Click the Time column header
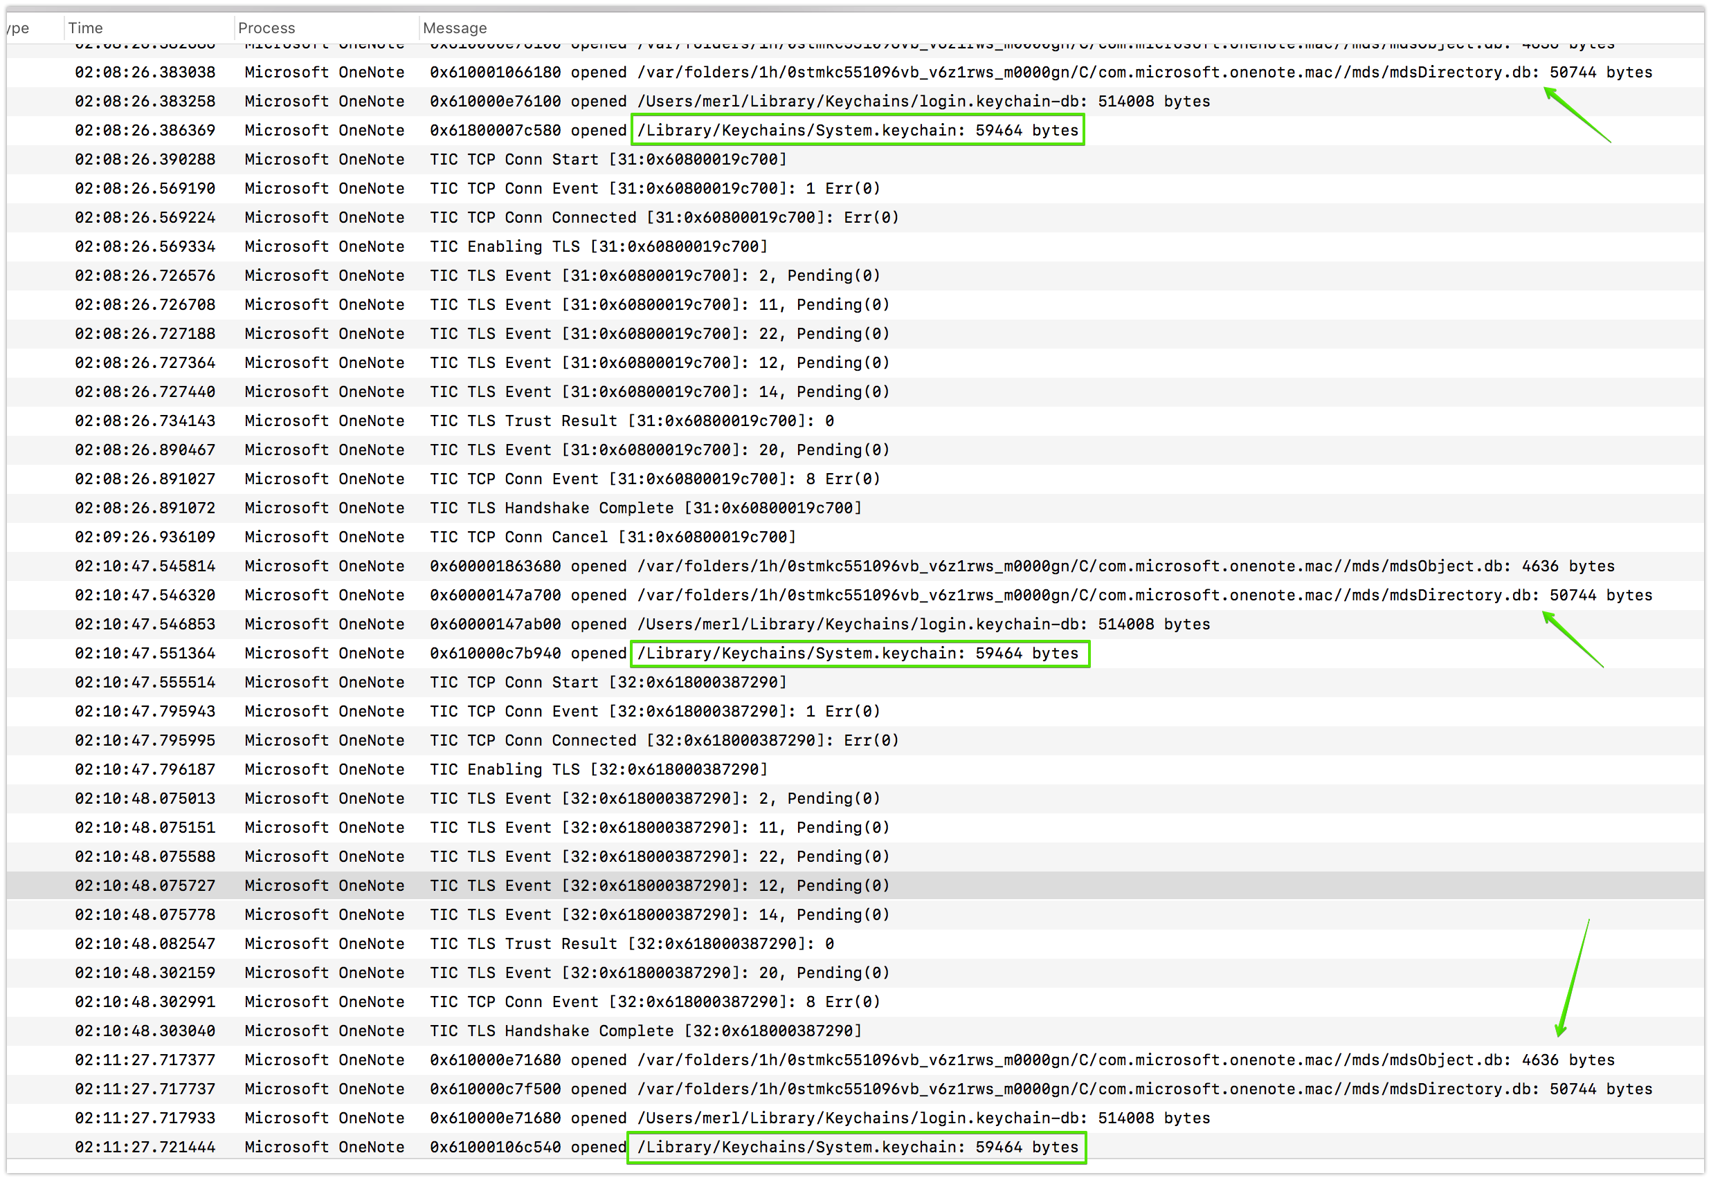The width and height of the screenshot is (1711, 1180). (86, 28)
